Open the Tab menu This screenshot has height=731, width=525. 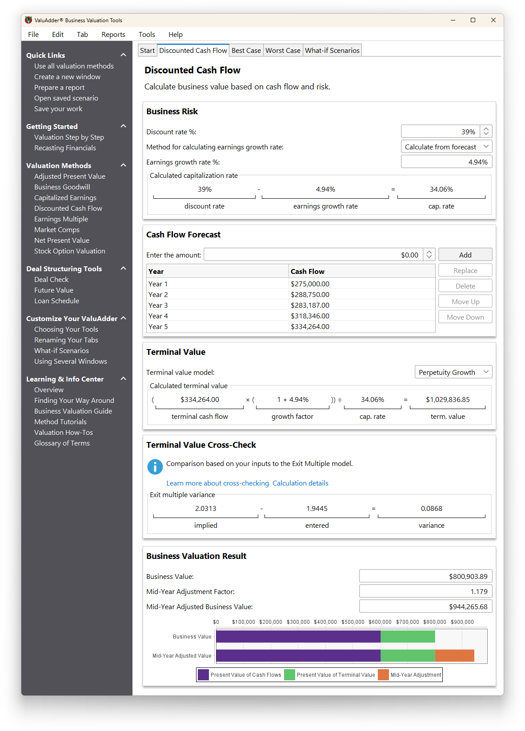(82, 35)
